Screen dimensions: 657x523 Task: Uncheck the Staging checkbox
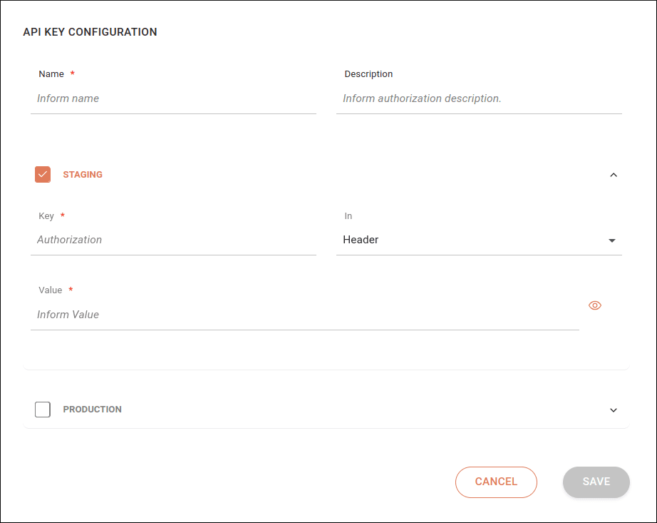point(43,175)
